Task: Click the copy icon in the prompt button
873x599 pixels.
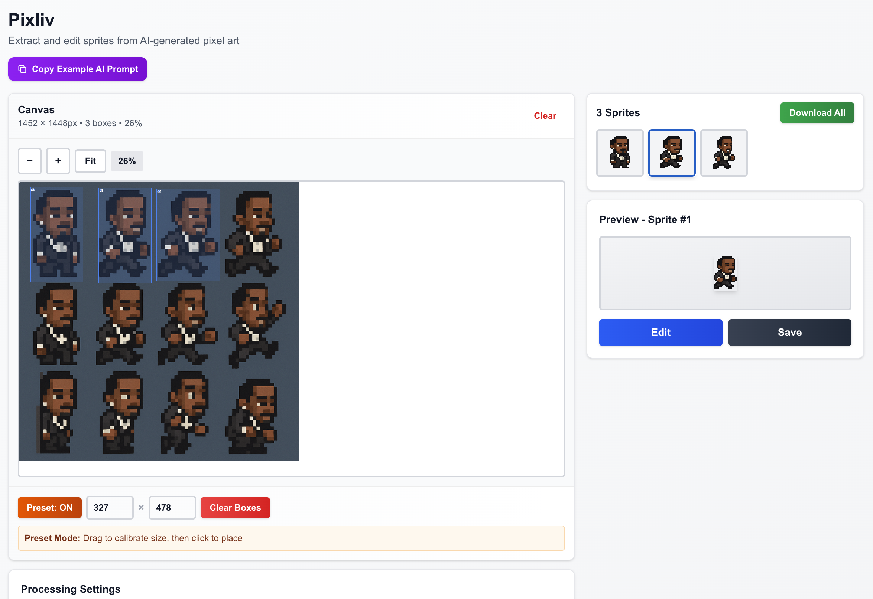Action: [23, 69]
